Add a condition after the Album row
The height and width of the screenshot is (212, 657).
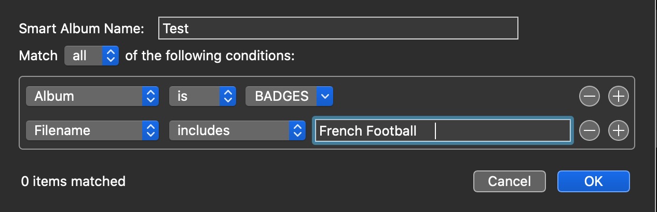coord(618,96)
